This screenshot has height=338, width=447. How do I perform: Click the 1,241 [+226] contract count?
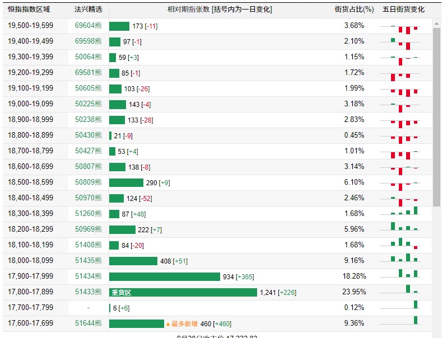[x=278, y=293]
